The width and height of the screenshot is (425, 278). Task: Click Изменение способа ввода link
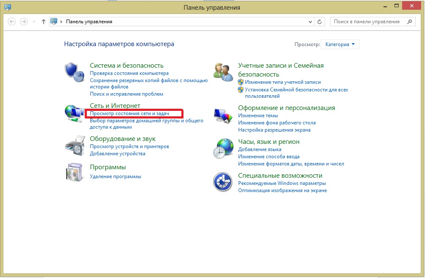269,157
